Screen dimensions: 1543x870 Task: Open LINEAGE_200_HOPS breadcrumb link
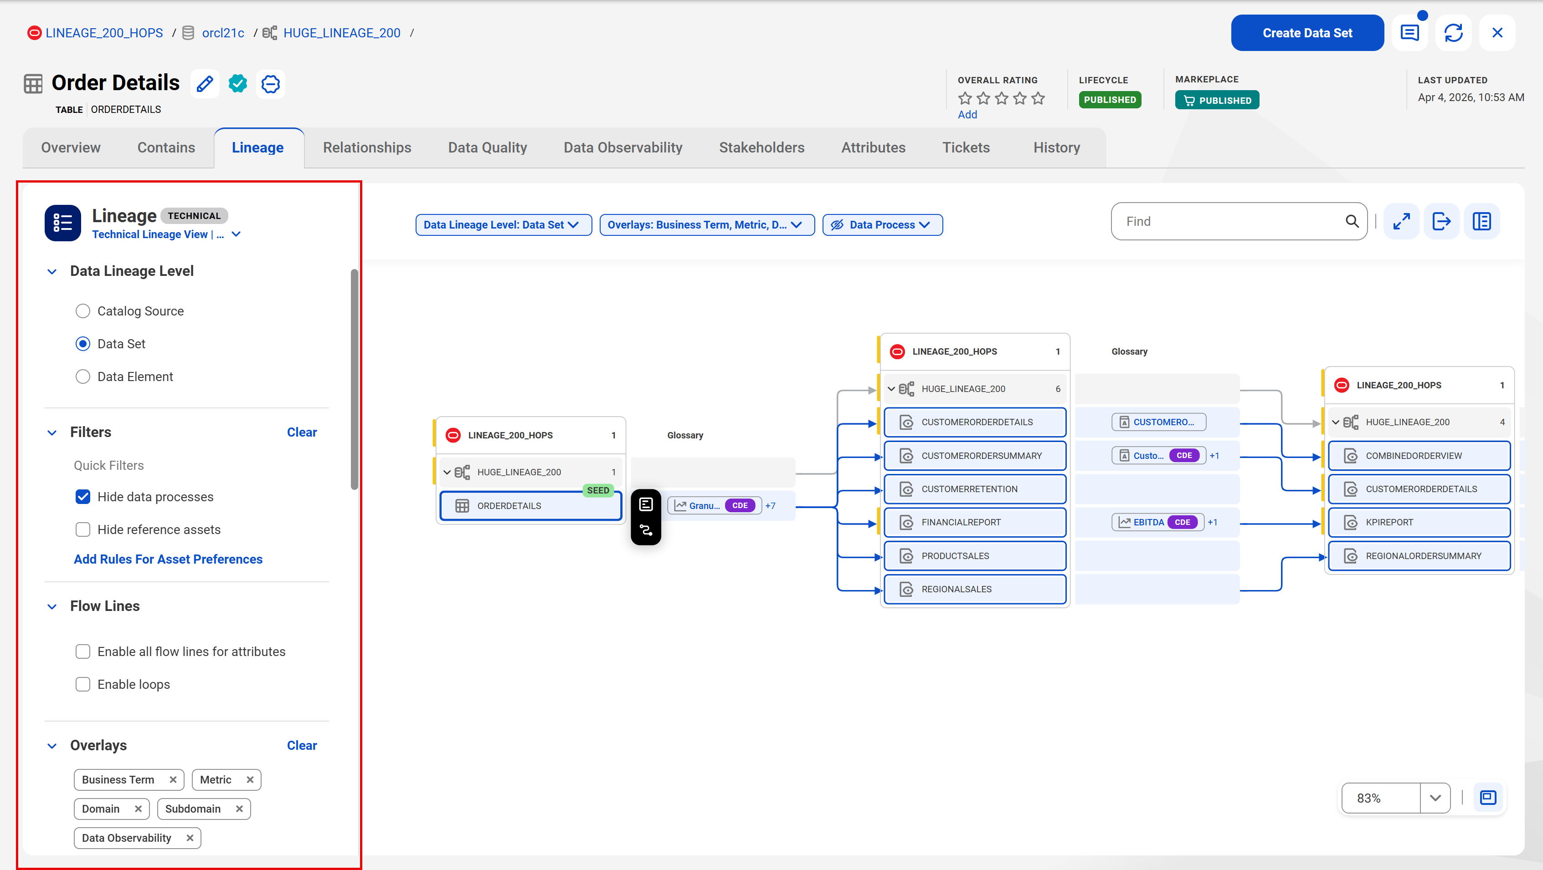[104, 33]
